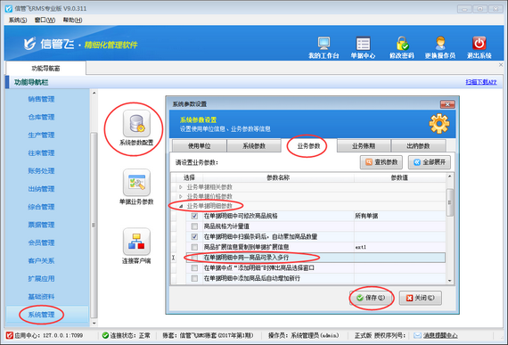
Task: Check 商品规格为计量值 checkbox
Action: point(194,226)
